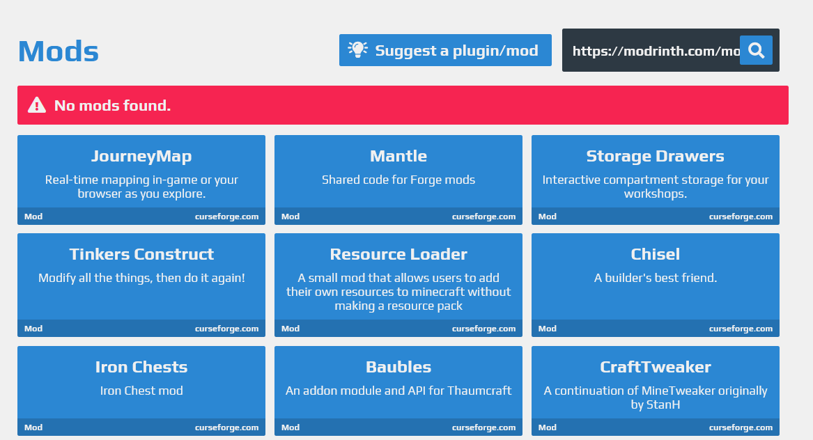Click 'A continuation of MineTweaker' description
Image resolution: width=813 pixels, height=440 pixels.
(x=656, y=398)
